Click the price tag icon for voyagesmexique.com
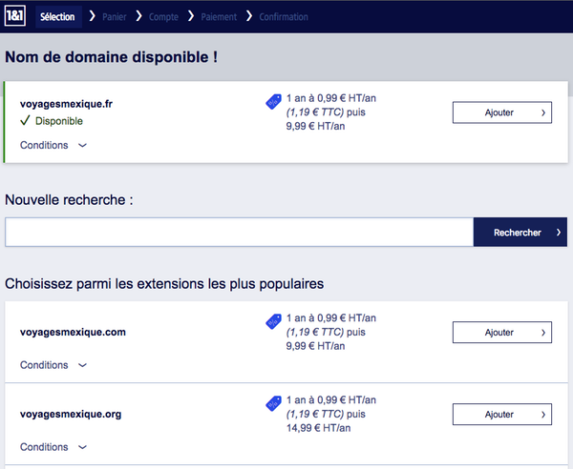 tap(273, 323)
